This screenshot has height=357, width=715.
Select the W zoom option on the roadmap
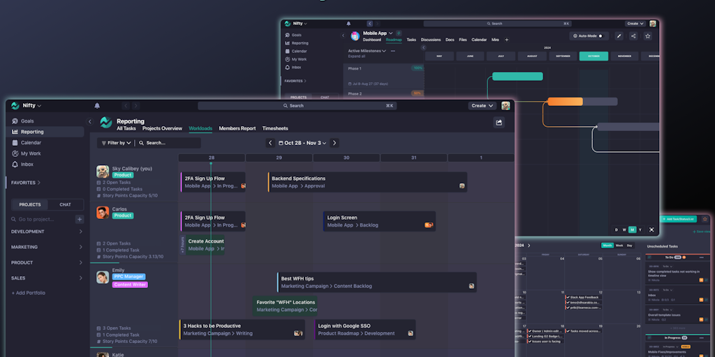tap(624, 230)
